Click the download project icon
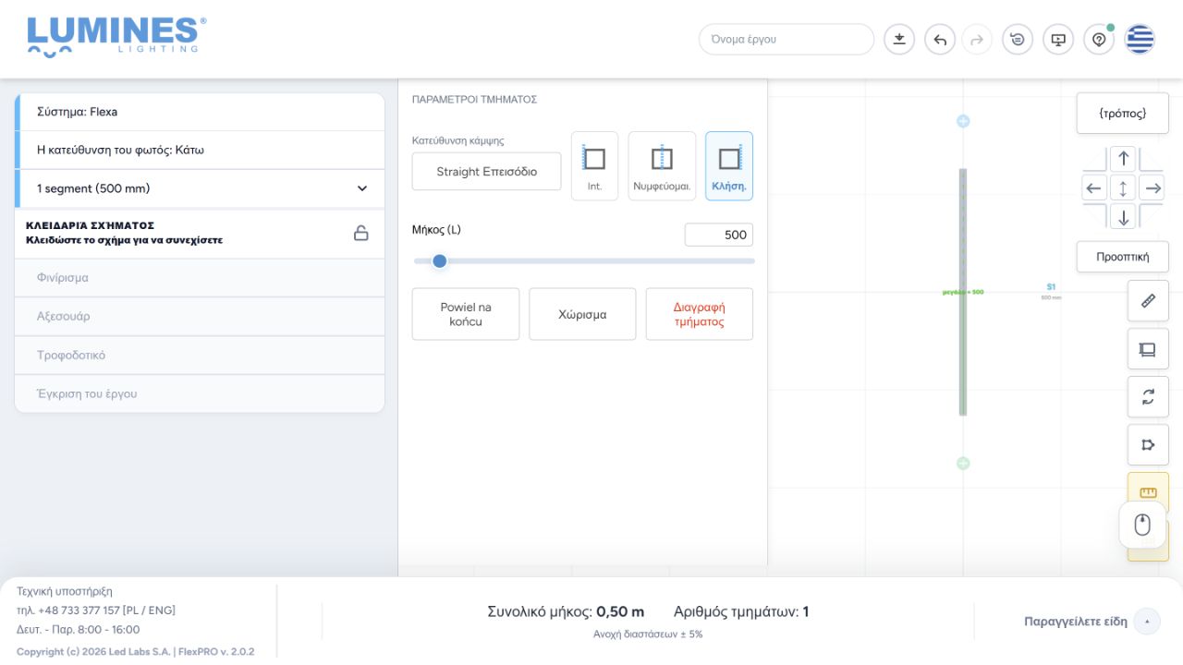 coord(898,40)
